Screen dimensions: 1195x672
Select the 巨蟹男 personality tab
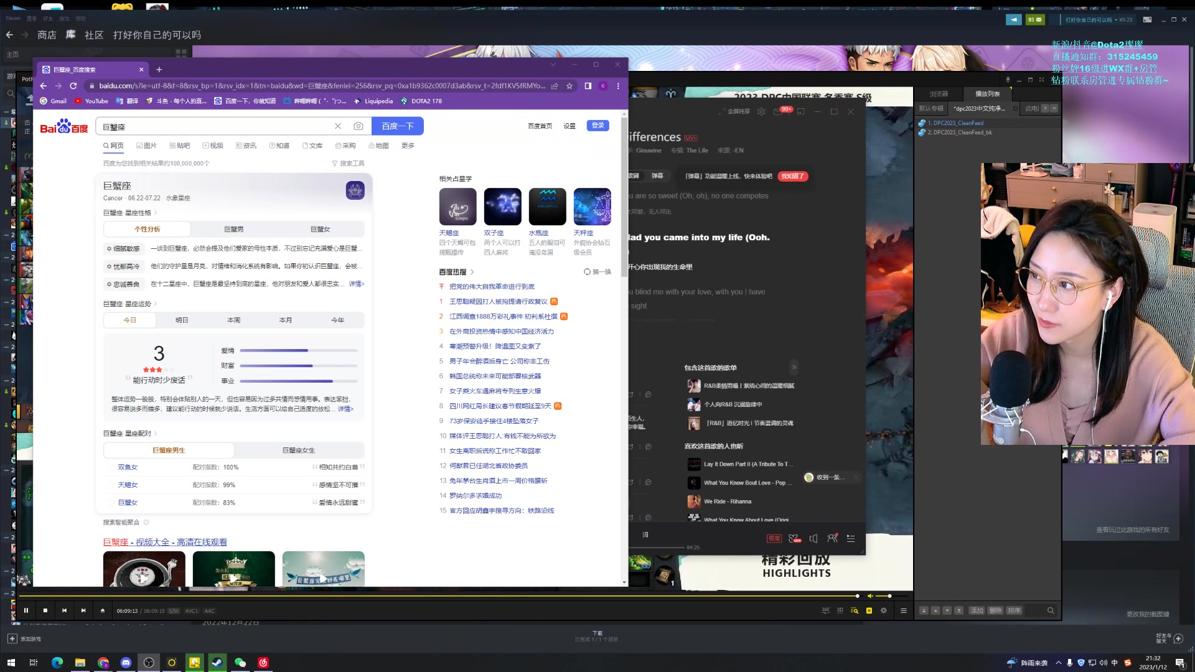click(234, 229)
